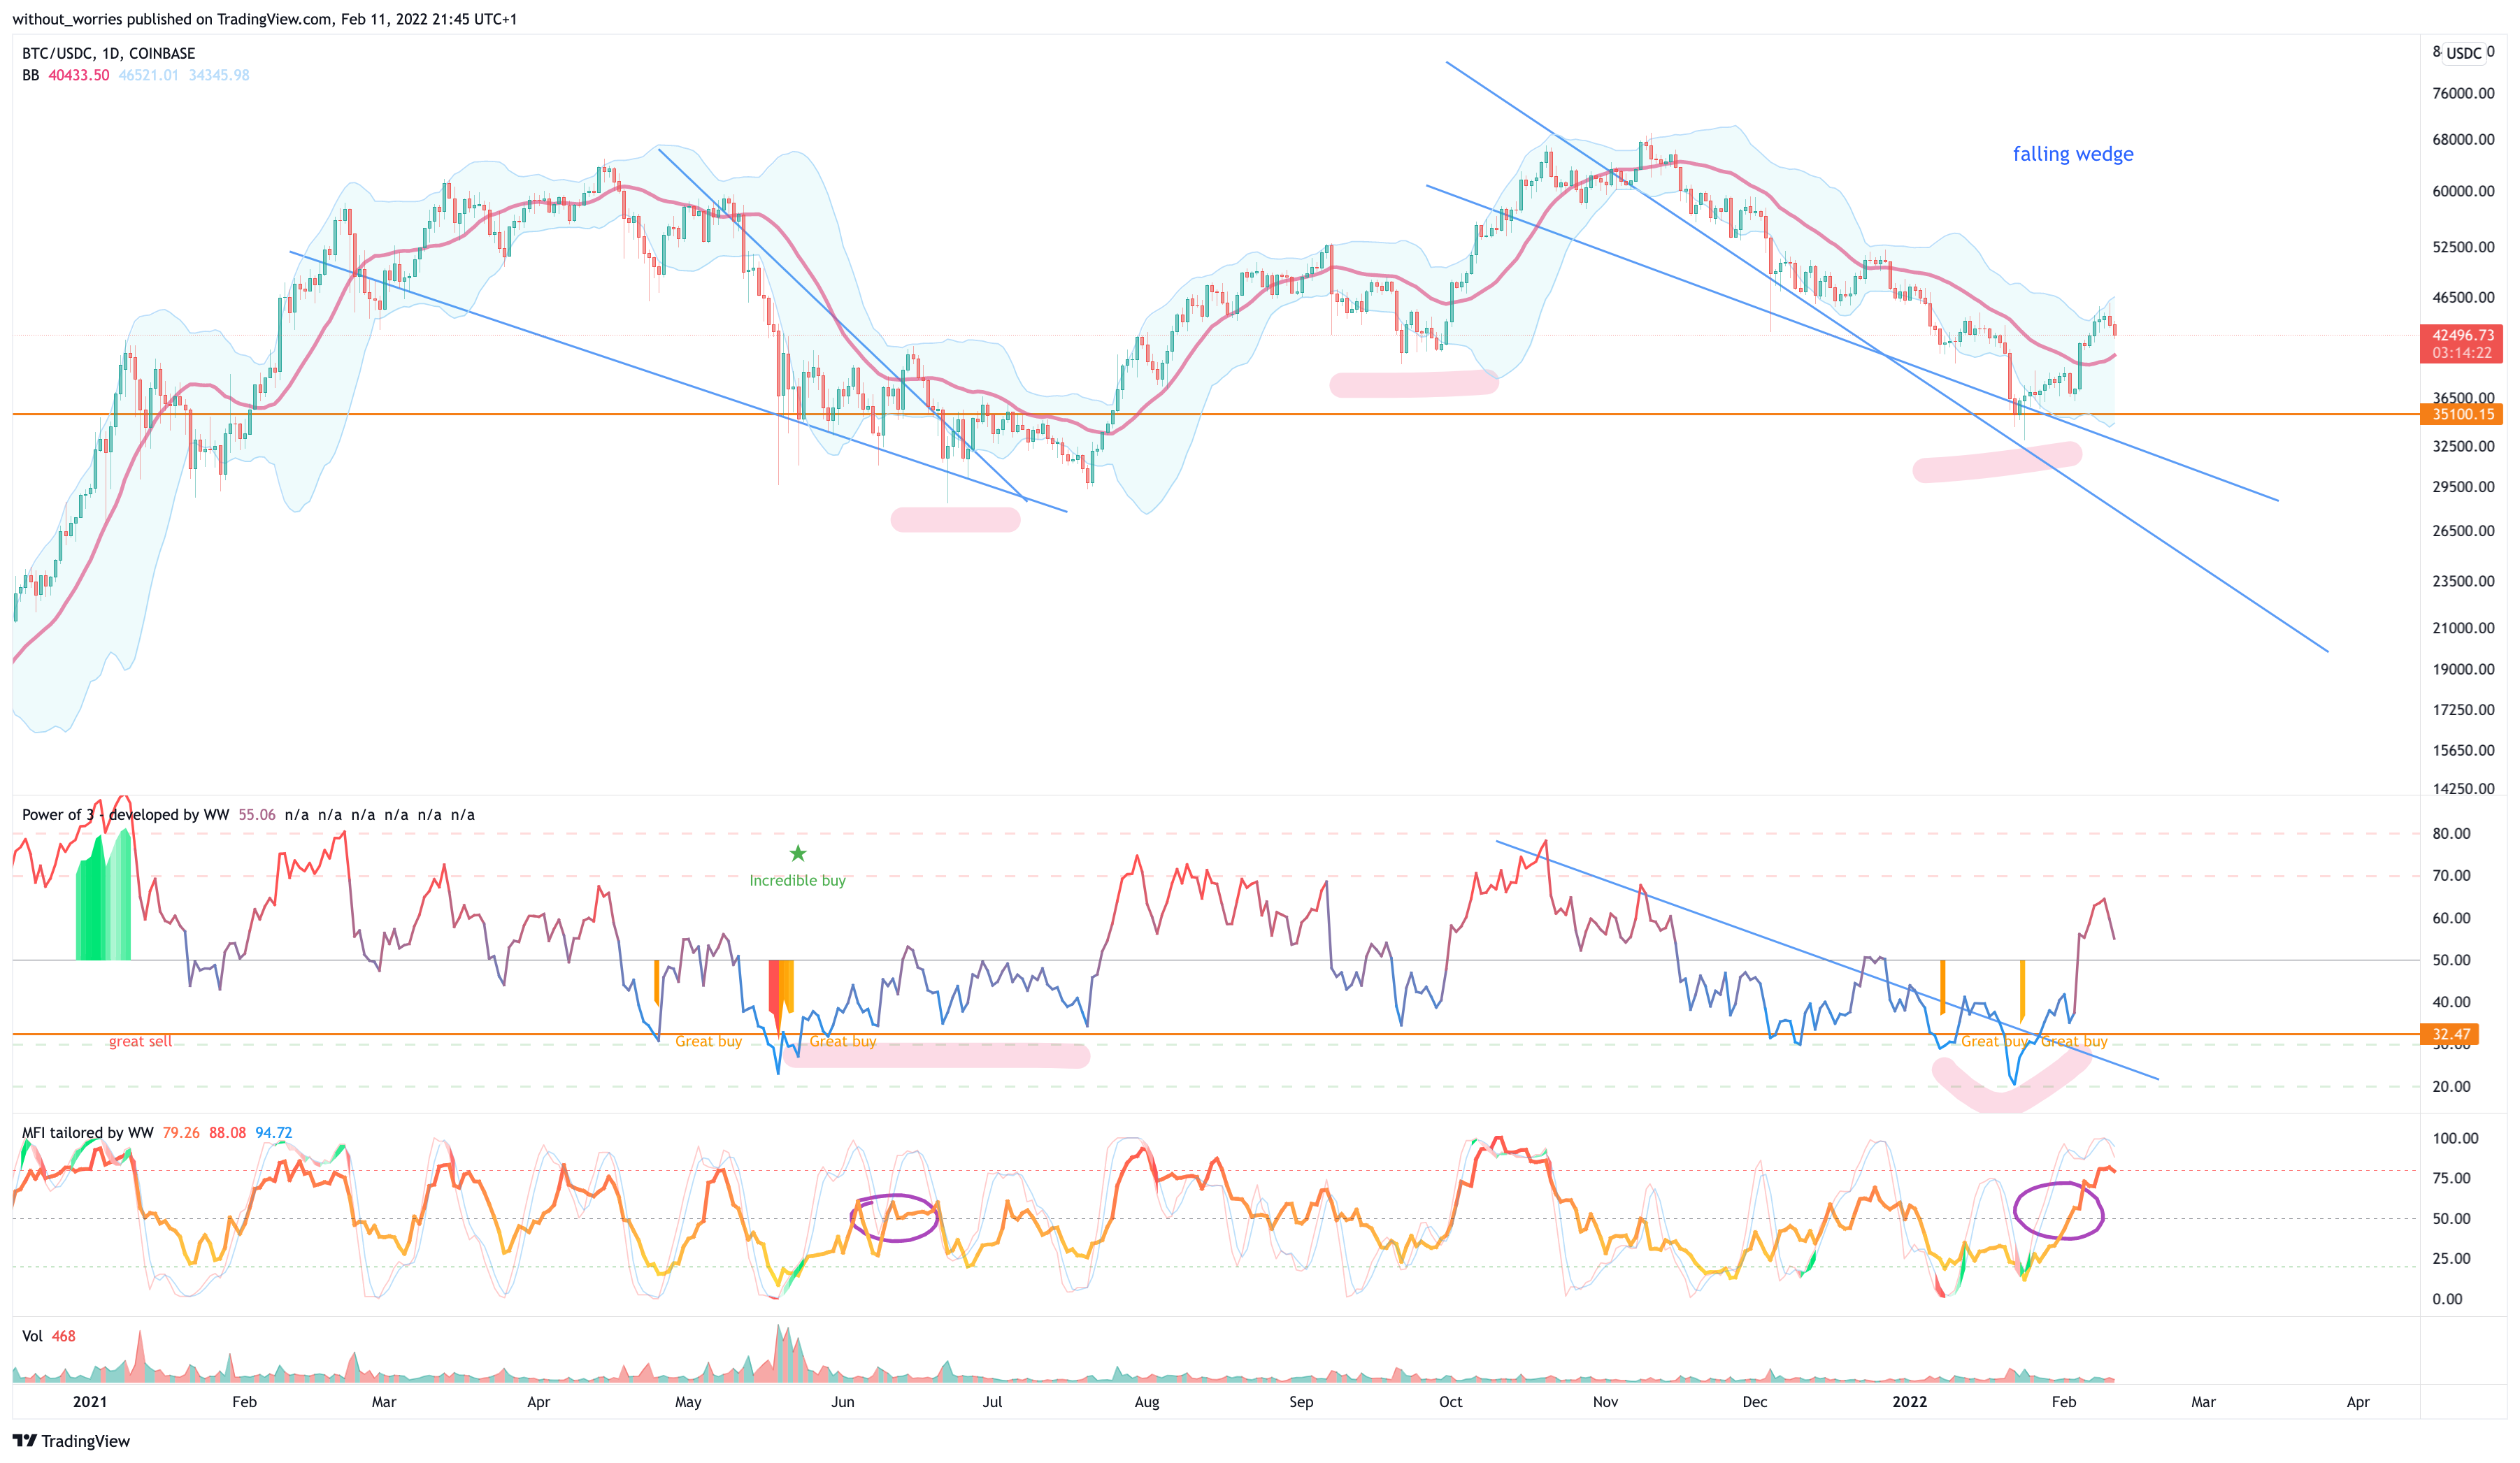Click the 'Incredible buy' label

(x=797, y=880)
